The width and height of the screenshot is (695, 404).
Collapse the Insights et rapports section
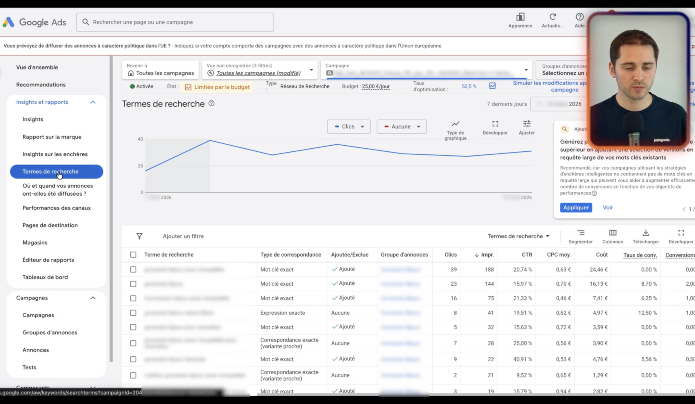pos(93,102)
